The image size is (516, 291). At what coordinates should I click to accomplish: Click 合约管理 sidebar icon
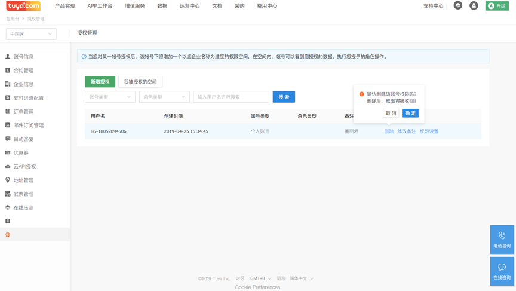click(x=8, y=70)
